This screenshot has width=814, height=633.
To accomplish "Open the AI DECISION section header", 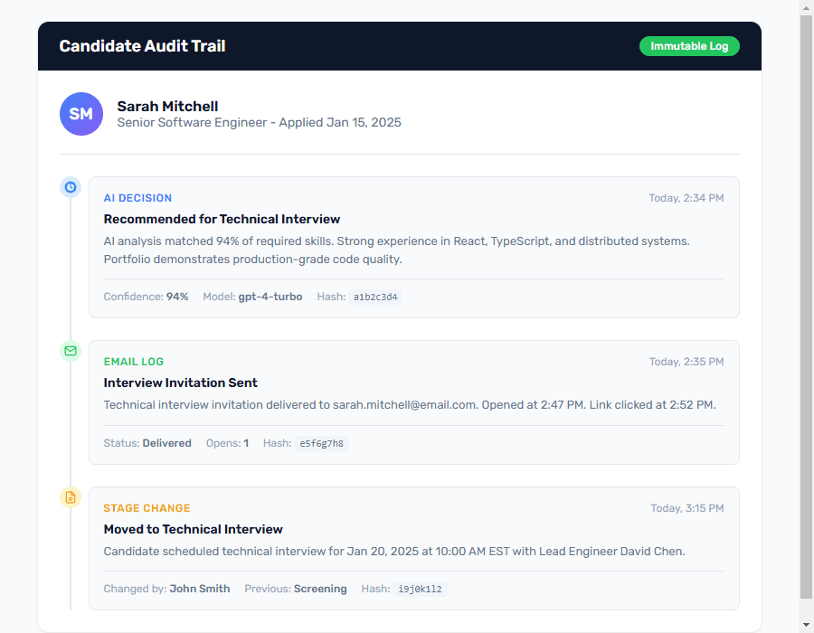I will 137,197.
